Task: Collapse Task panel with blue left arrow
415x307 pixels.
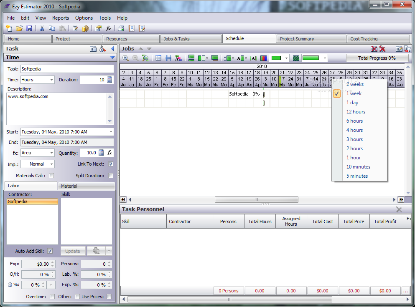Action: [112, 49]
